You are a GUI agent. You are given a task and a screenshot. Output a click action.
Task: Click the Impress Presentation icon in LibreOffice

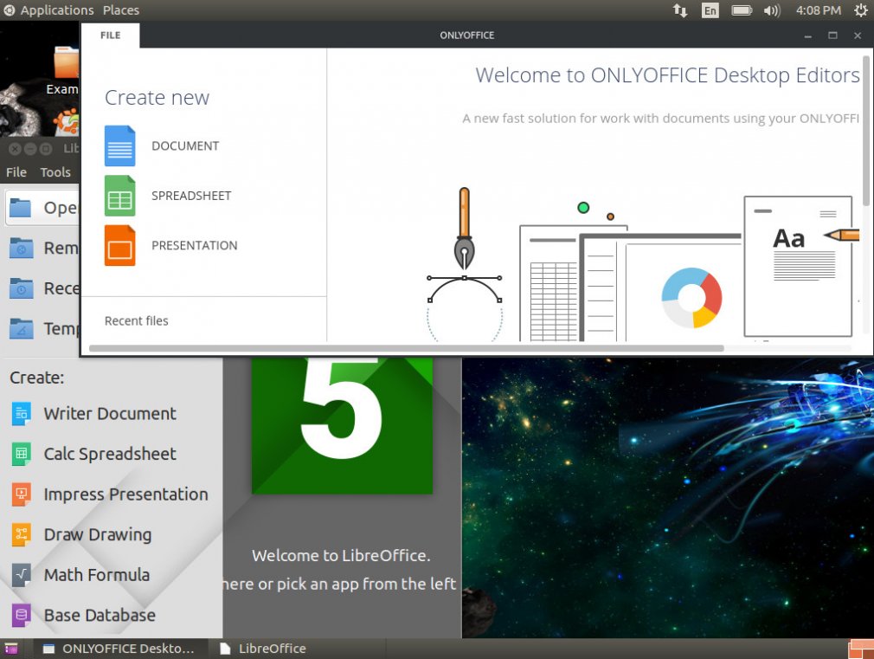(x=21, y=494)
